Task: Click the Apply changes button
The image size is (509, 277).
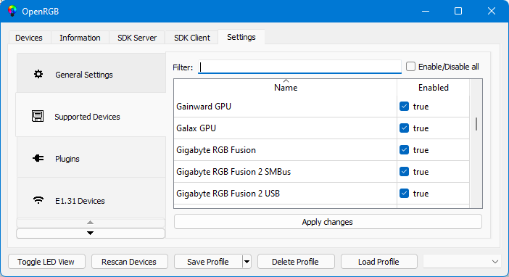Action: [328, 222]
